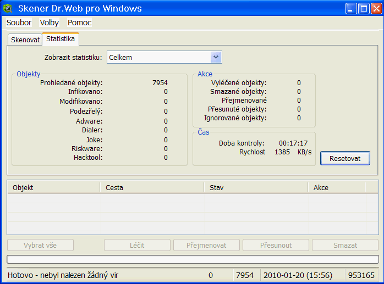Screen dimensions: 384x284
Task: Open the Pomoc menu
Action: 80,23
